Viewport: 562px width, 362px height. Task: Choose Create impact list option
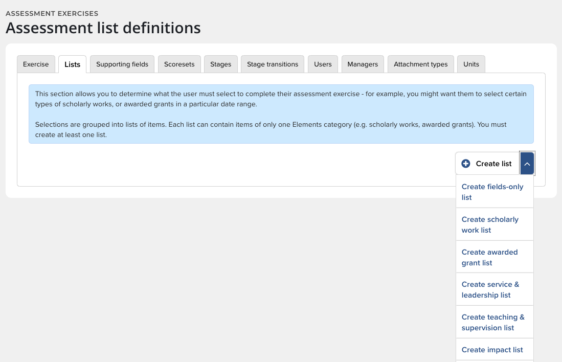coord(492,350)
